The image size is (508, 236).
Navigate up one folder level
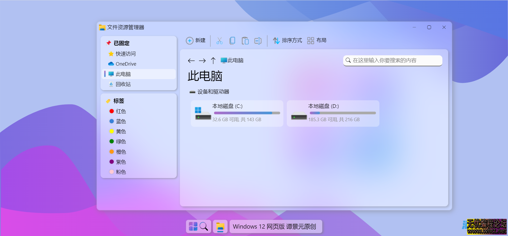[213, 61]
